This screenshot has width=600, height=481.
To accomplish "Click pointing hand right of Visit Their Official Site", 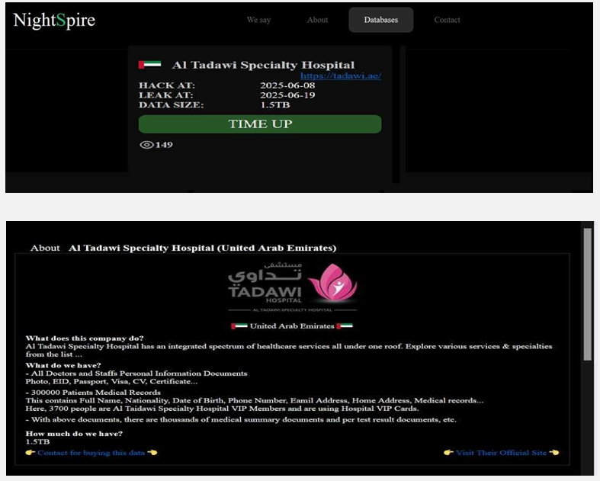I will pos(553,453).
